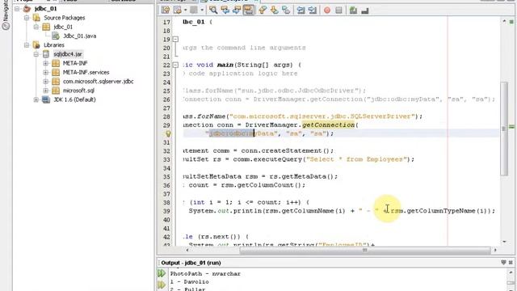
Task: Click the second green arrow icon in Output panel
Action: point(162,285)
